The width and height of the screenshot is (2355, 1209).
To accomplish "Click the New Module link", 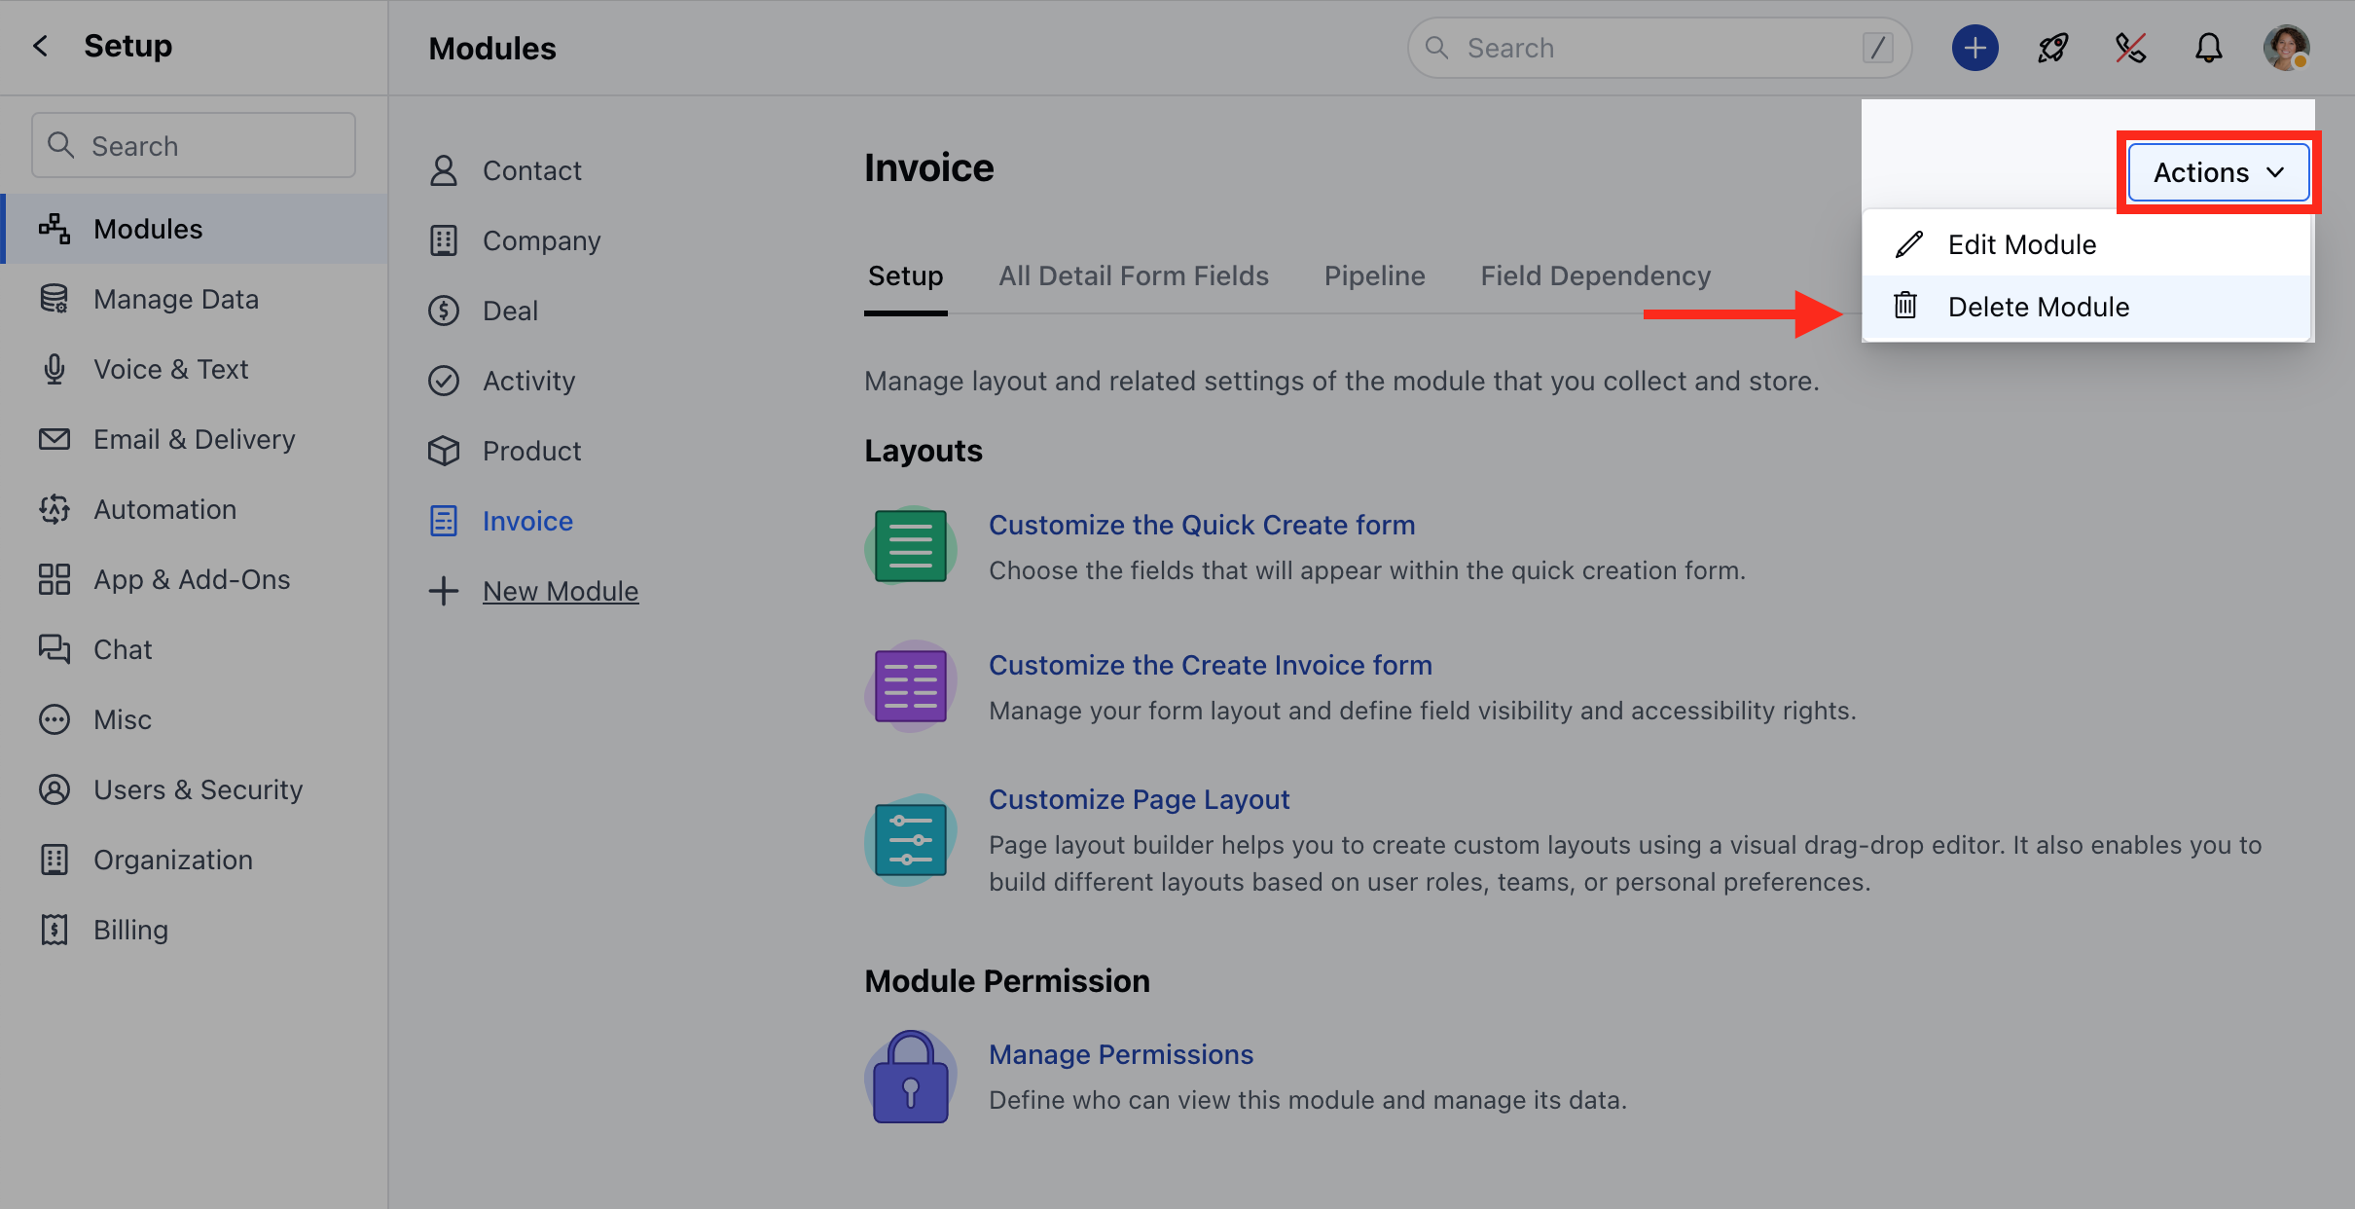I will point(560,591).
